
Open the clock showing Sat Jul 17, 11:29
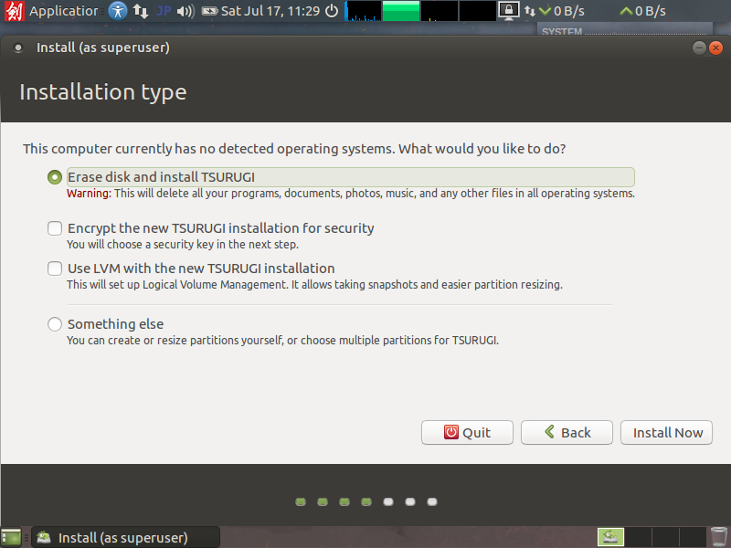[x=270, y=11]
